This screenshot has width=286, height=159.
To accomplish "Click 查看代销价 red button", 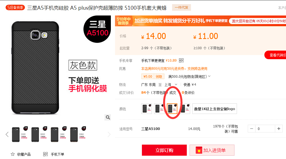I will pos(275,55).
